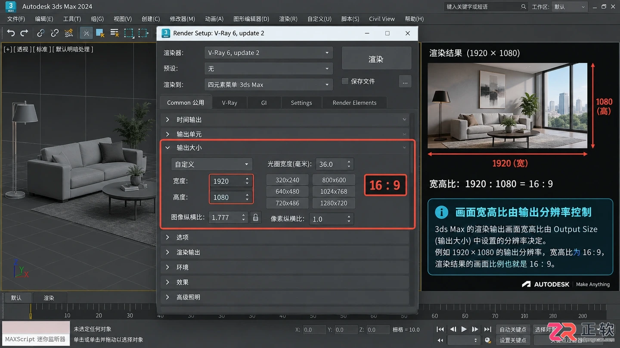Click the Redo arrow icon
Viewport: 620px width, 348px height.
coord(25,33)
